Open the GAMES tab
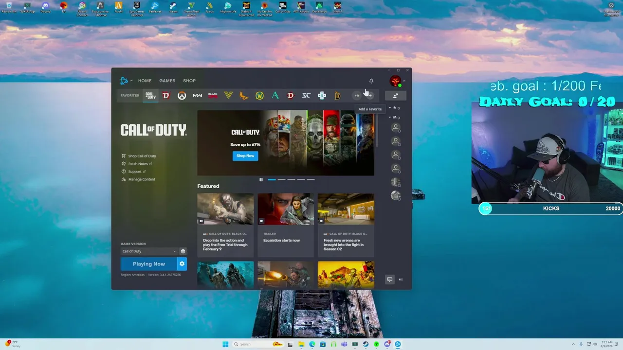The width and height of the screenshot is (623, 350). point(167,81)
